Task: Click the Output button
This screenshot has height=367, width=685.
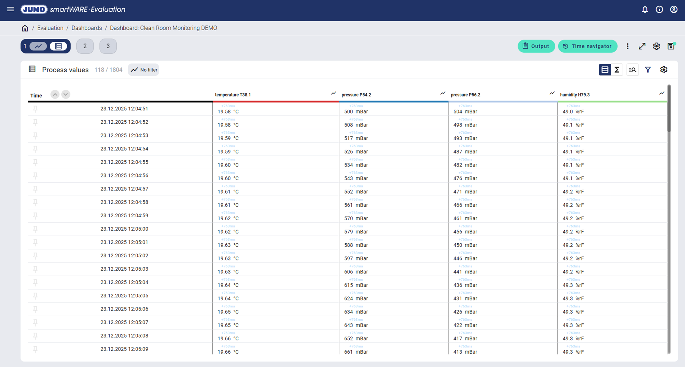Action: [x=536, y=46]
